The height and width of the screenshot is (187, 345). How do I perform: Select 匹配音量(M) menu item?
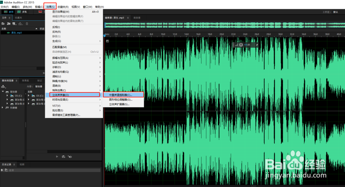[x=74, y=47]
